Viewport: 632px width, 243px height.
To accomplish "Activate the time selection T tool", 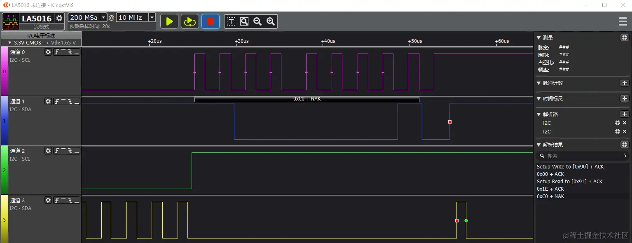I will [231, 21].
